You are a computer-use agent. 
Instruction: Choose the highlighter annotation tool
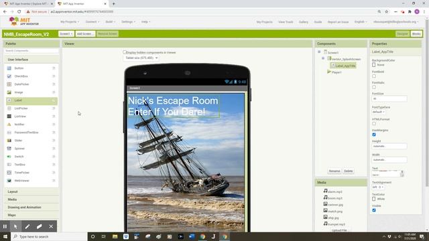coord(39,226)
